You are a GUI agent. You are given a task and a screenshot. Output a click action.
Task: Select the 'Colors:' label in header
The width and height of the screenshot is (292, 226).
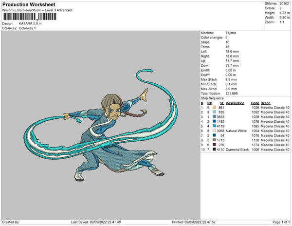point(270,8)
